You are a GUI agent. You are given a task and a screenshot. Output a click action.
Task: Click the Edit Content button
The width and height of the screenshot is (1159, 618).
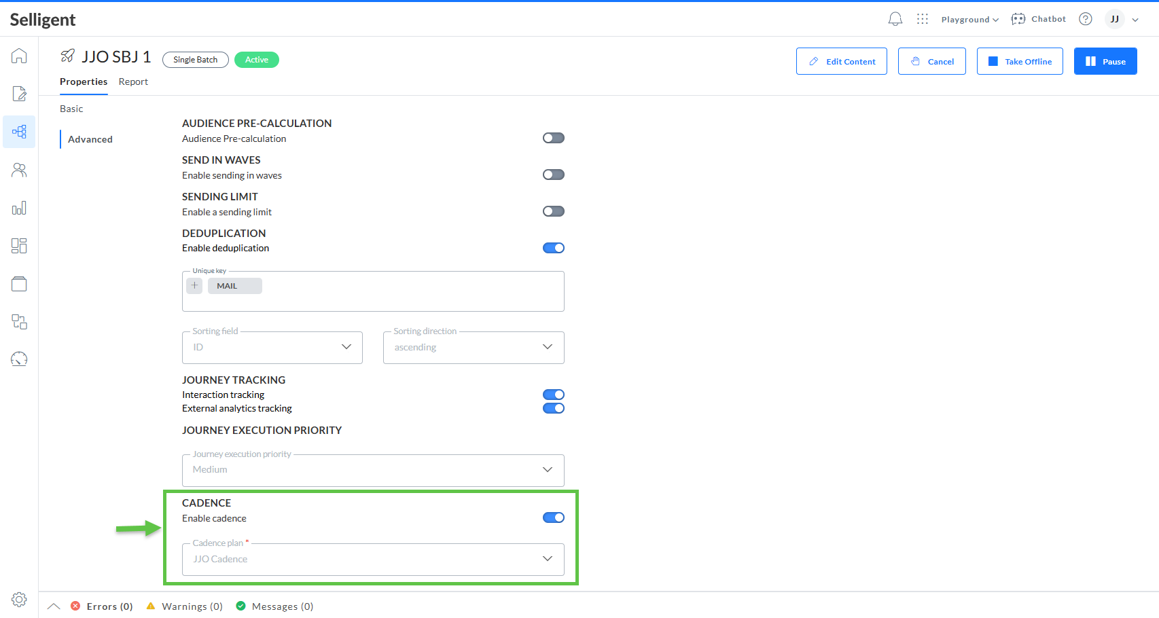pos(841,61)
